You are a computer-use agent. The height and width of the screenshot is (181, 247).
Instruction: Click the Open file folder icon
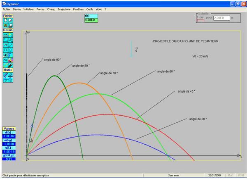(10, 20)
